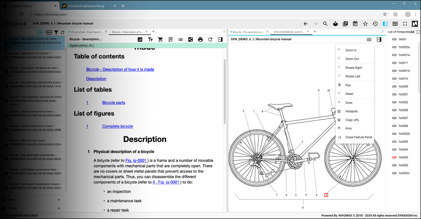Image resolution: width=421 pixels, height=219 pixels.
Task: Open the History icon in the top toolbar
Action: tap(375, 24)
